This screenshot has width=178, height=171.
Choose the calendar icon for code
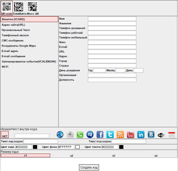(172, 135)
